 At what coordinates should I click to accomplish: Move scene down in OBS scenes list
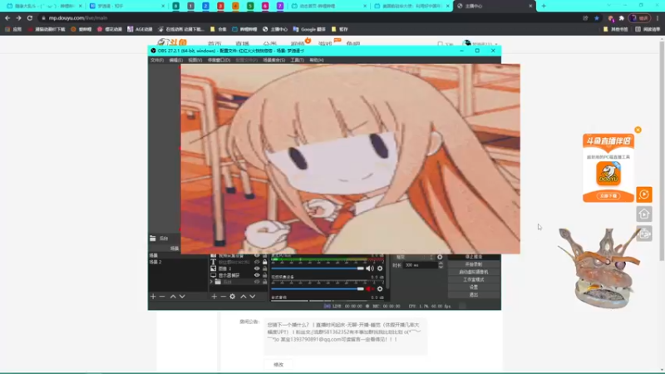(x=182, y=297)
